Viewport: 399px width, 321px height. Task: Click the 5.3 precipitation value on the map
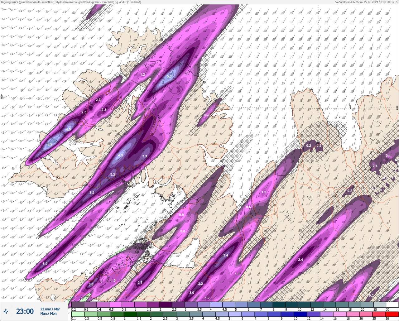(x=169, y=76)
